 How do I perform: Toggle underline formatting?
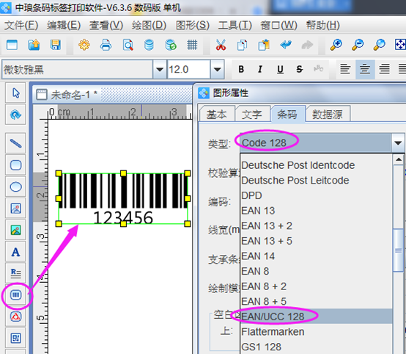point(280,69)
